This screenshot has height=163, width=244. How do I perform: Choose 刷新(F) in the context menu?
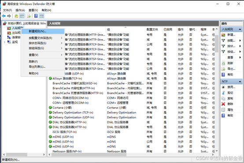click(x=43, y=61)
